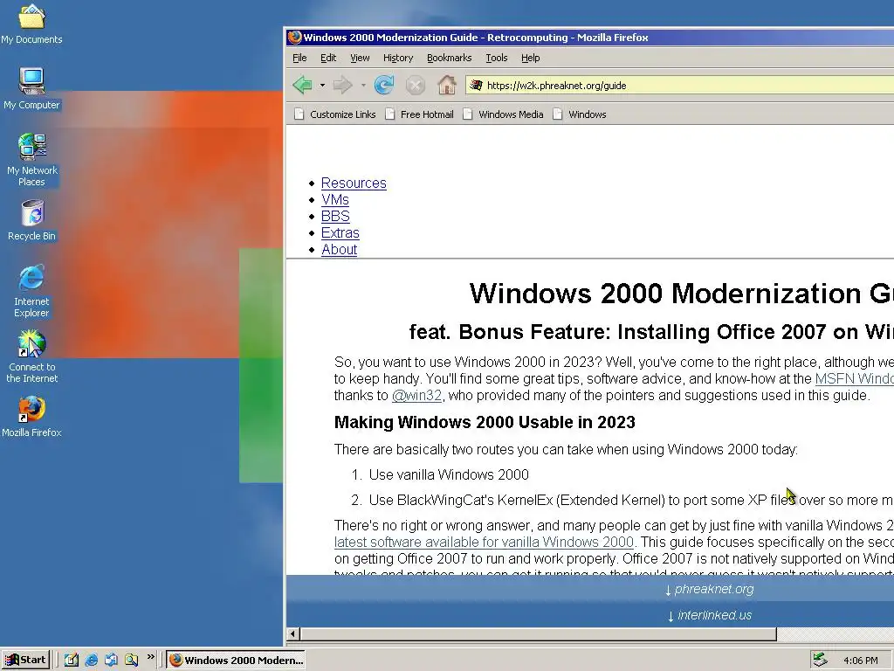Image resolution: width=894 pixels, height=671 pixels.
Task: Open Back button history dropdown arrow
Action: 322,85
